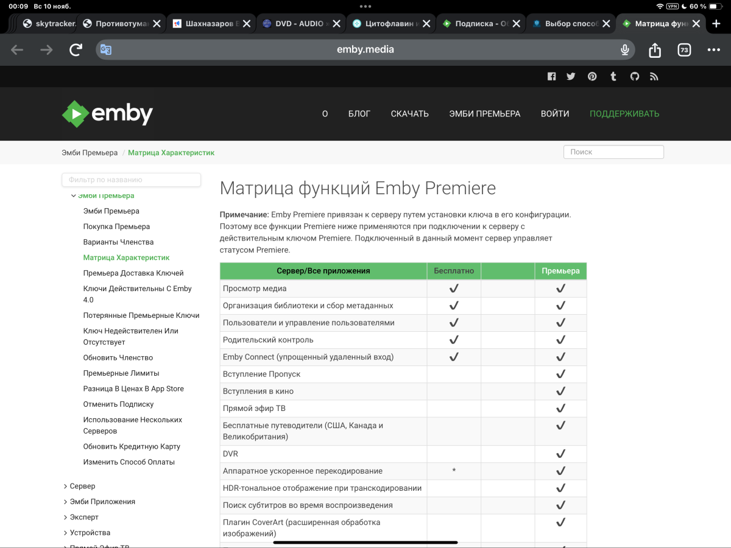The height and width of the screenshot is (548, 731).
Task: Open Варианты Членства sidebar link
Action: coord(118,242)
